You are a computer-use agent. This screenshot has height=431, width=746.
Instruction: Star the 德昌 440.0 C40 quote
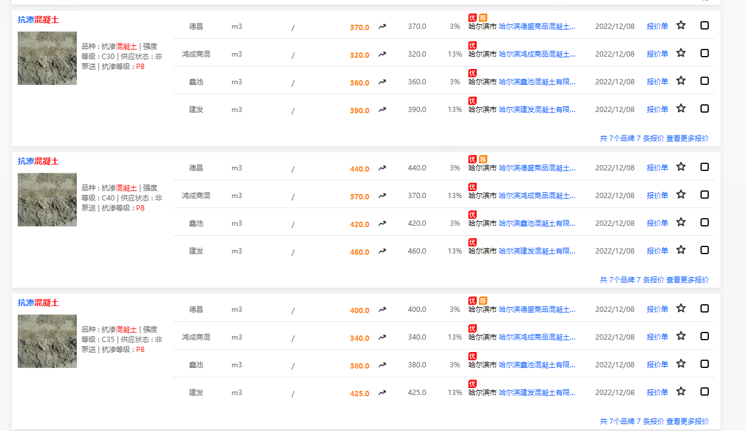[681, 167]
